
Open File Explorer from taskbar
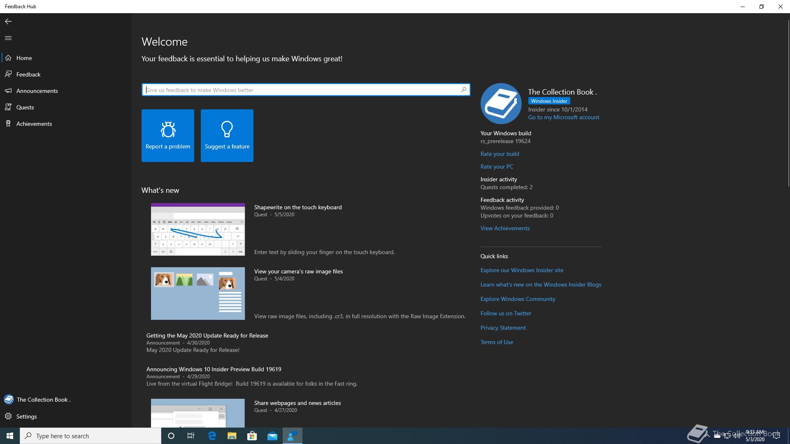tap(232, 436)
